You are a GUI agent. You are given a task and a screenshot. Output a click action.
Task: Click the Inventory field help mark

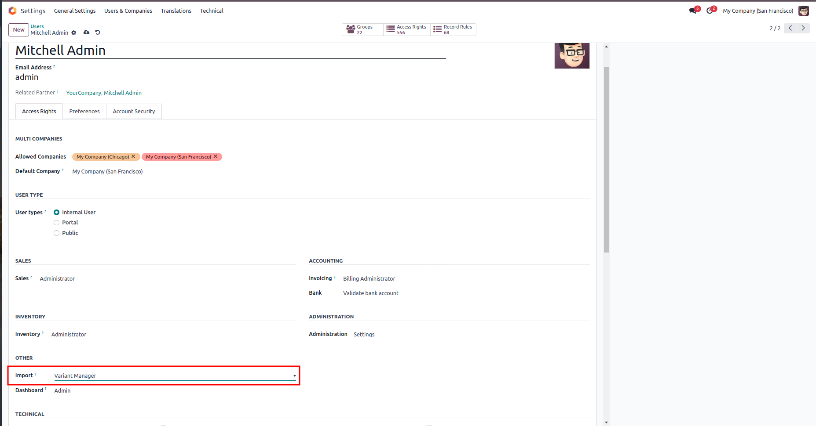[43, 333]
